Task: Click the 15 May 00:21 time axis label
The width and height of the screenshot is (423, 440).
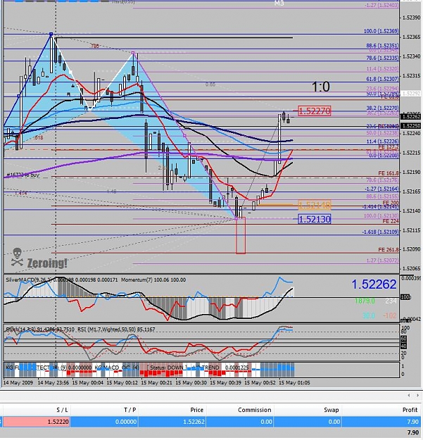Action: point(156,382)
